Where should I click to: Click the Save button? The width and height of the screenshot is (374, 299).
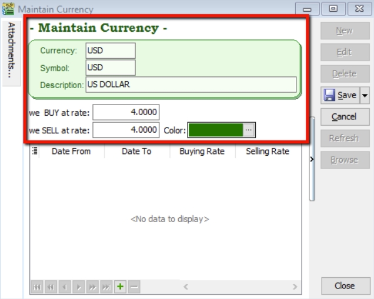click(340, 95)
